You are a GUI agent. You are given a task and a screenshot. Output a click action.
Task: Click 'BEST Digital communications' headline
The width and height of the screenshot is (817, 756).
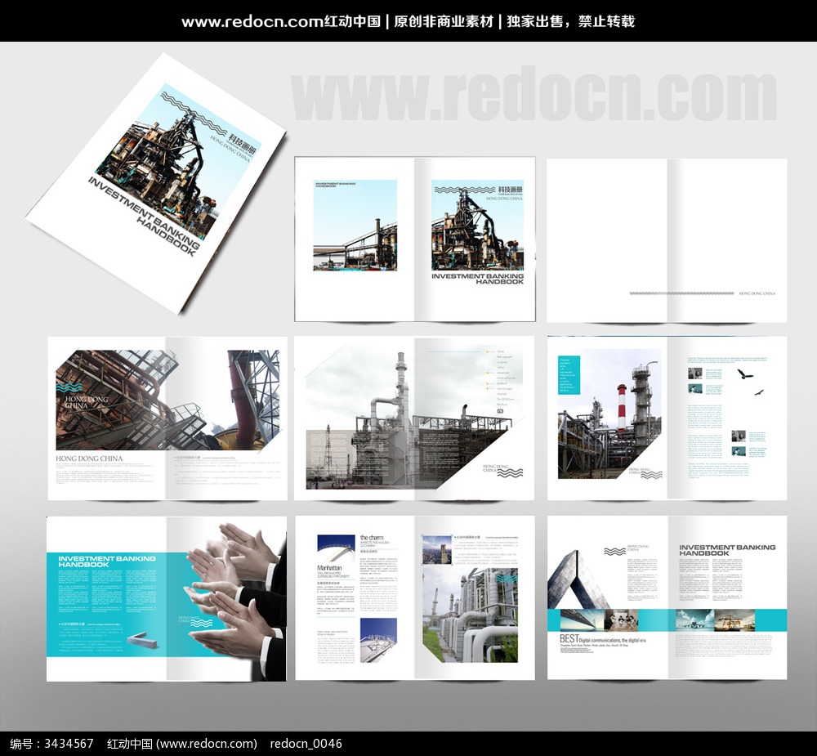coord(603,639)
